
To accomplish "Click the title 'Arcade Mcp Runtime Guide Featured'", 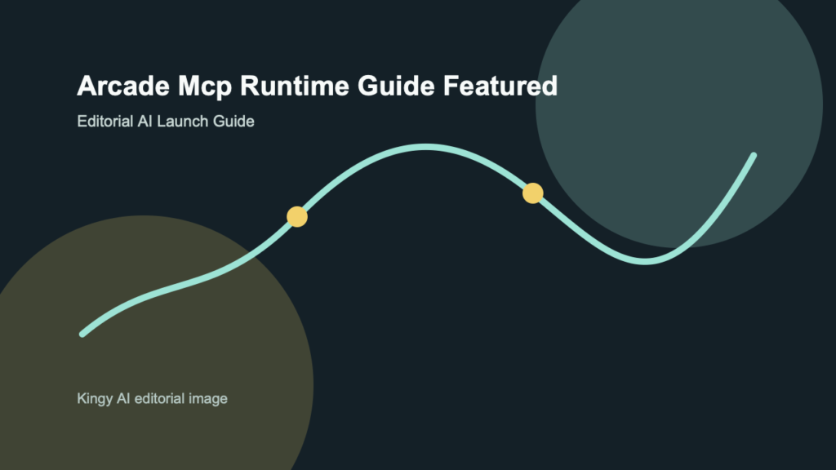I will (x=318, y=86).
